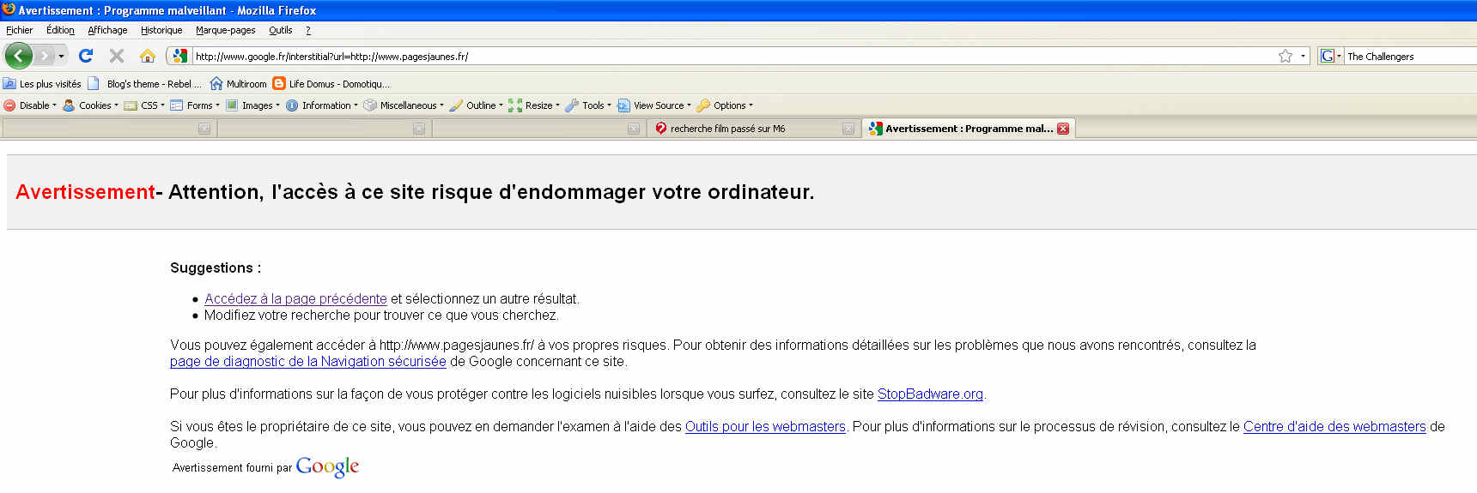1477x493 pixels.
Task: Click the Forms toolbar icon
Action: pos(177,105)
